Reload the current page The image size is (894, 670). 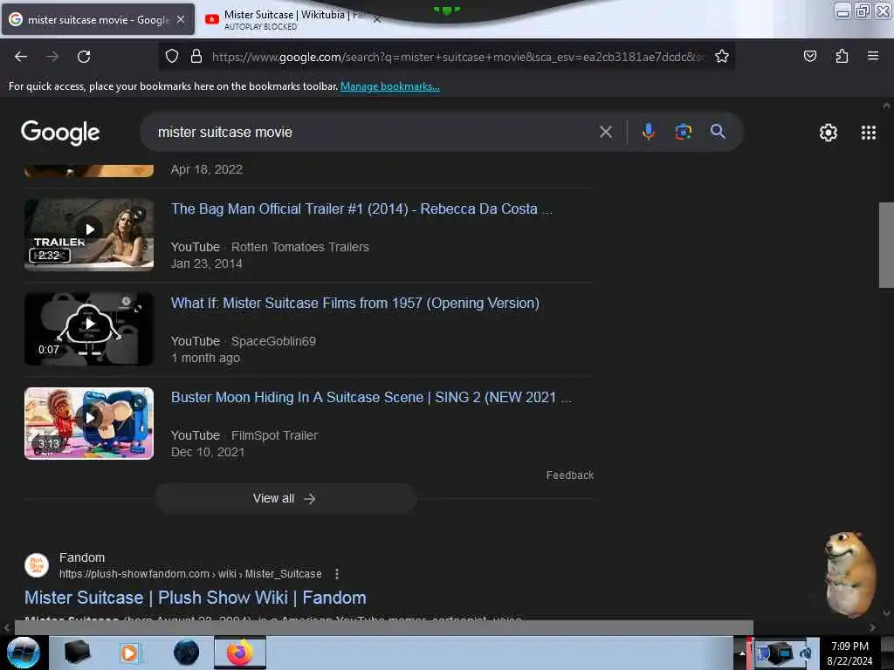click(x=84, y=57)
